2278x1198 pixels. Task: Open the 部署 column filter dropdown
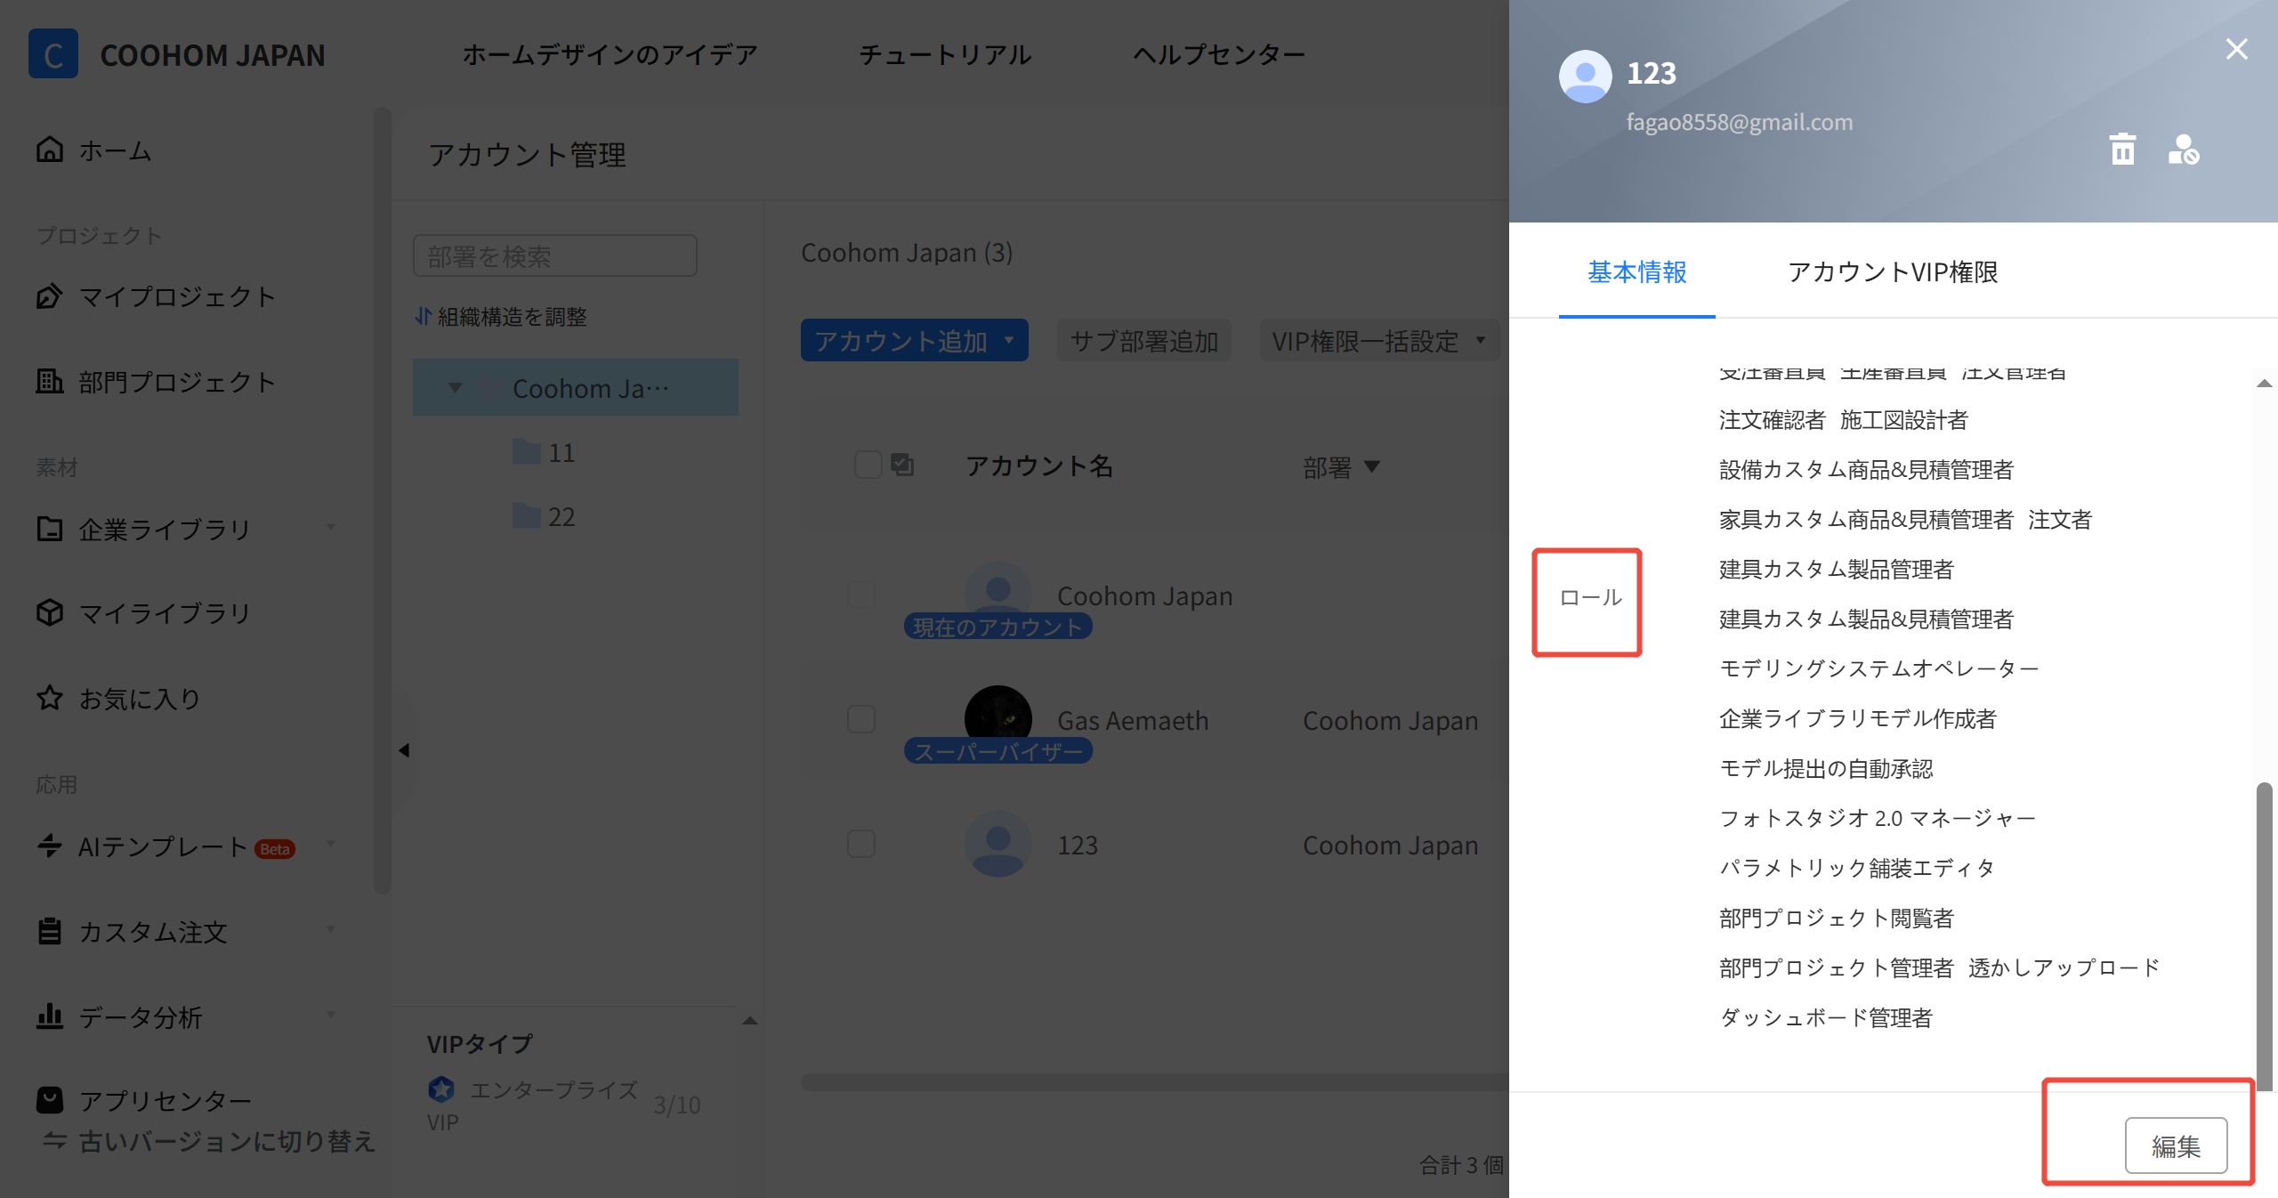tap(1372, 466)
